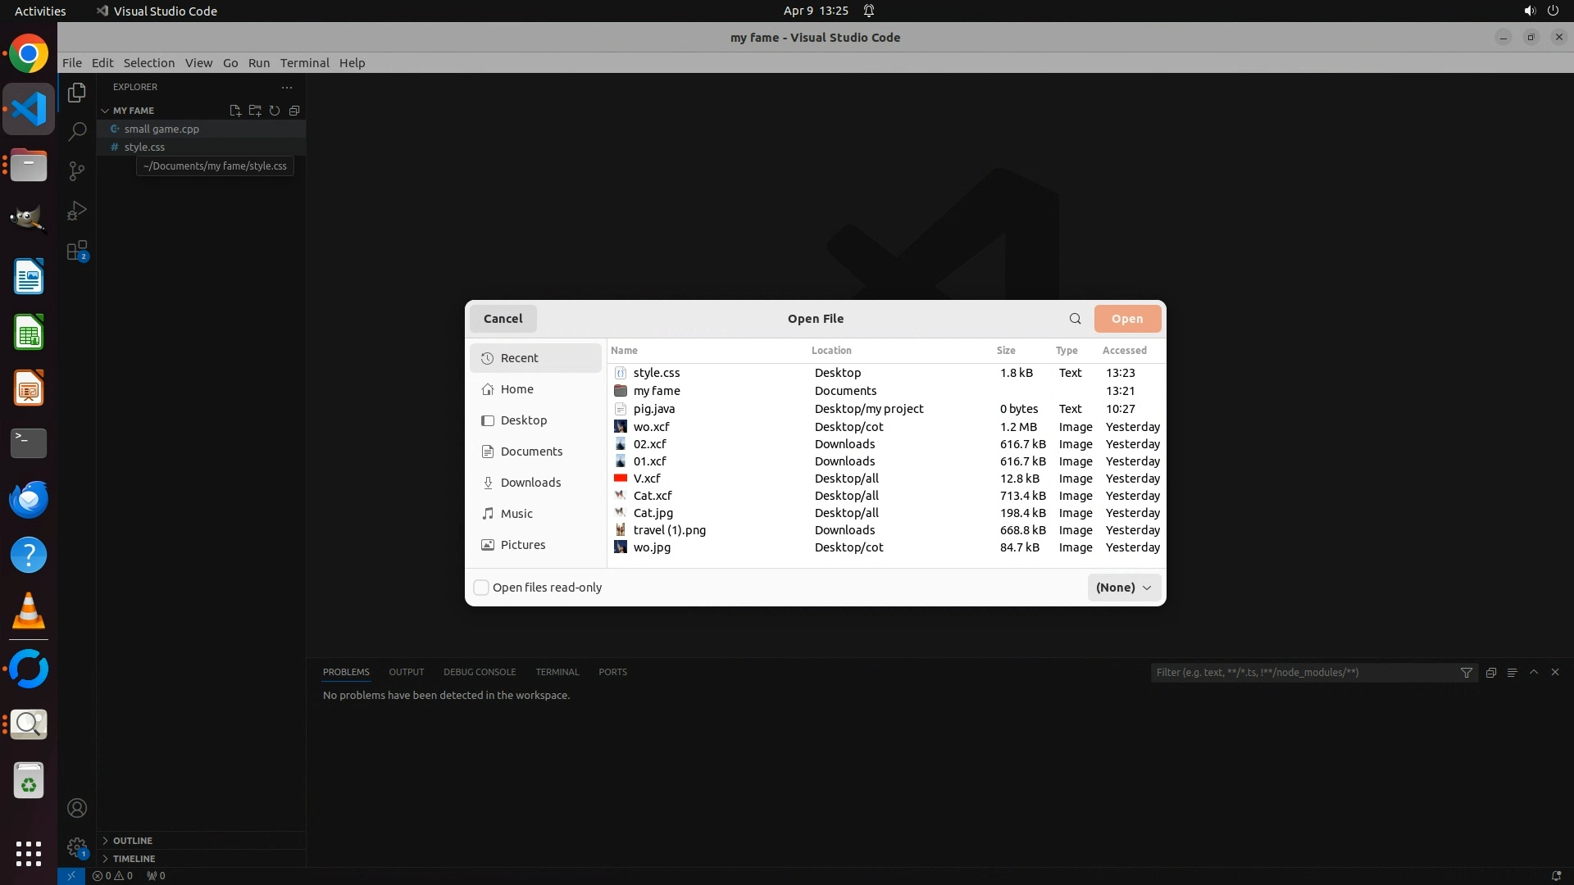Open the Extensions view
The image size is (1574, 885).
(76, 251)
